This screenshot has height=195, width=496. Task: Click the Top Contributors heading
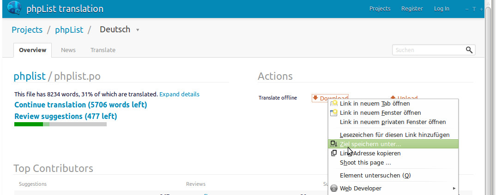pyautogui.click(x=53, y=169)
